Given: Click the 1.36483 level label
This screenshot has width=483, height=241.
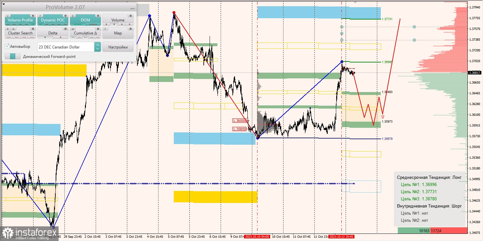Looking at the screenshot, I should tap(387, 92).
